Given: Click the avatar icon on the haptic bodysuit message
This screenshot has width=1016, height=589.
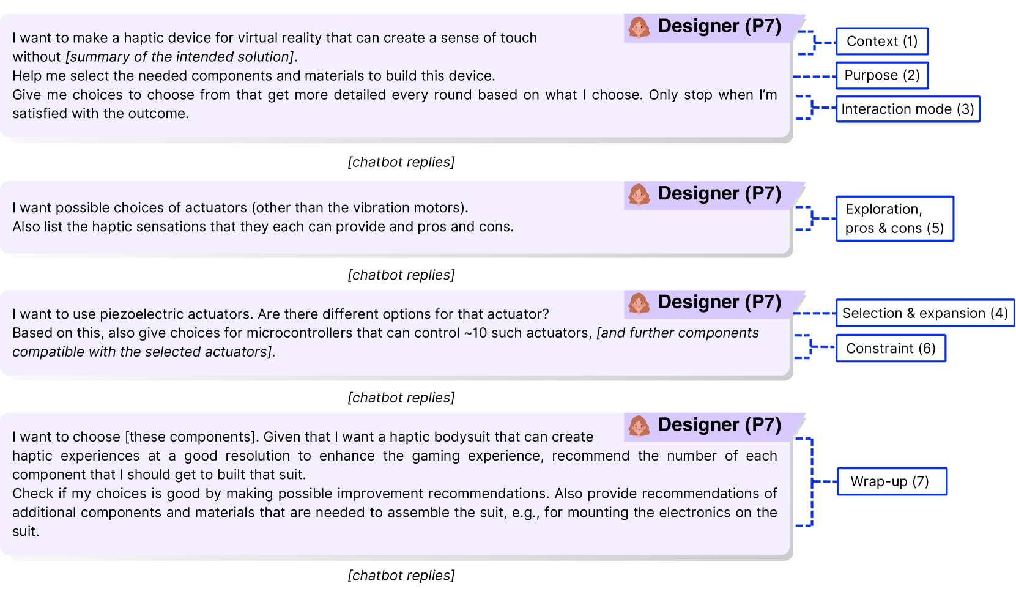Looking at the screenshot, I should click(639, 426).
